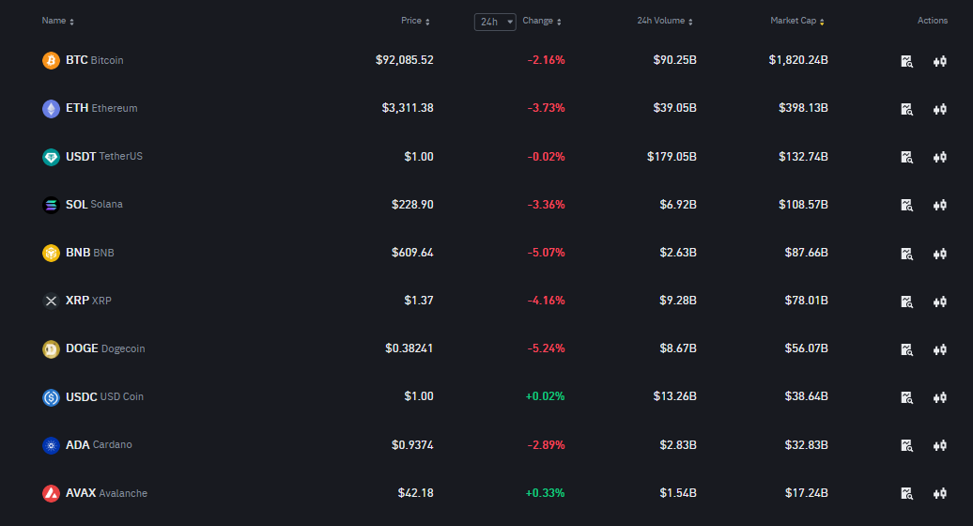This screenshot has width=973, height=526.
Task: Click the trade icon in XRP row
Action: (939, 302)
